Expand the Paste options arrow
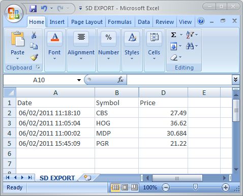This screenshot has width=243, height=196. tap(17, 59)
